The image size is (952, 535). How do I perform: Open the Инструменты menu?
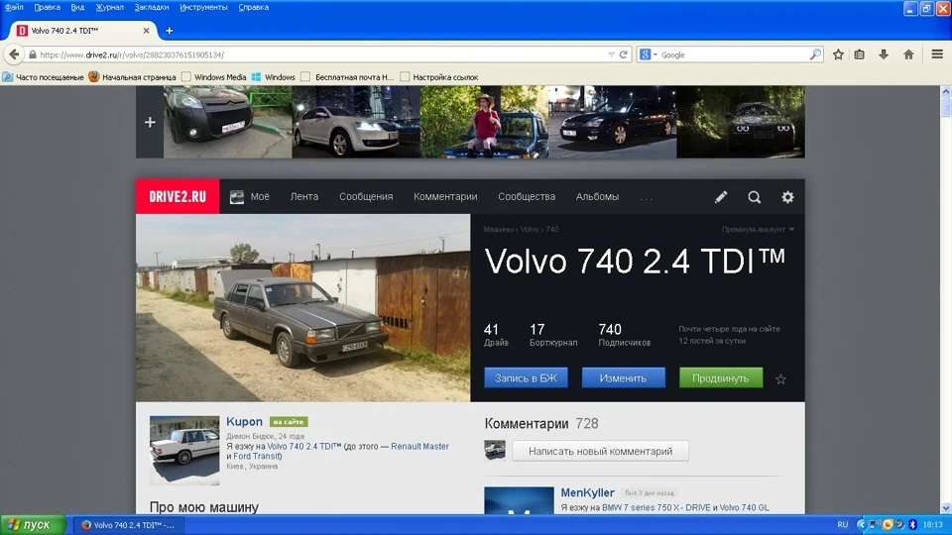203,7
